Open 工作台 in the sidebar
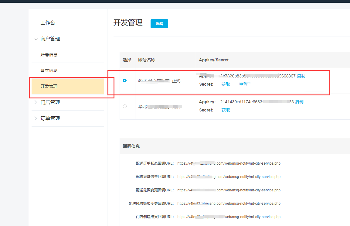The image size is (350, 226). (x=48, y=23)
